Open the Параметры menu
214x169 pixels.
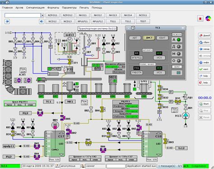point(69,8)
